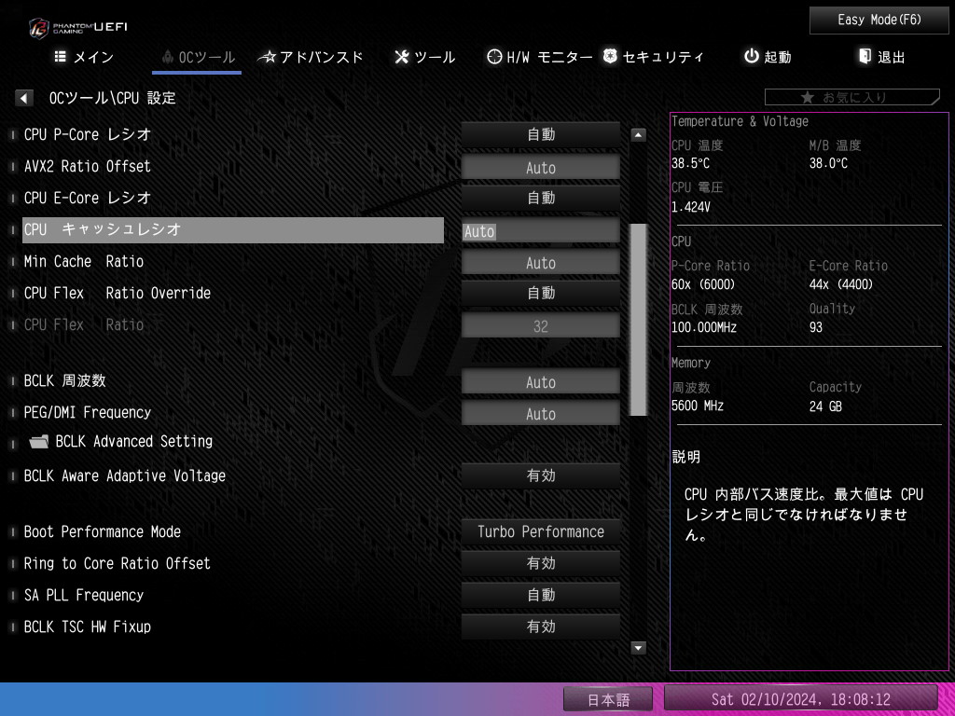Select the BCLK Aware Adaptive Voltage label
This screenshot has height=716, width=955.
pyautogui.click(x=125, y=475)
